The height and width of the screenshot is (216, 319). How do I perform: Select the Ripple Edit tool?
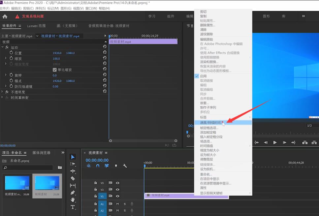coord(73,171)
